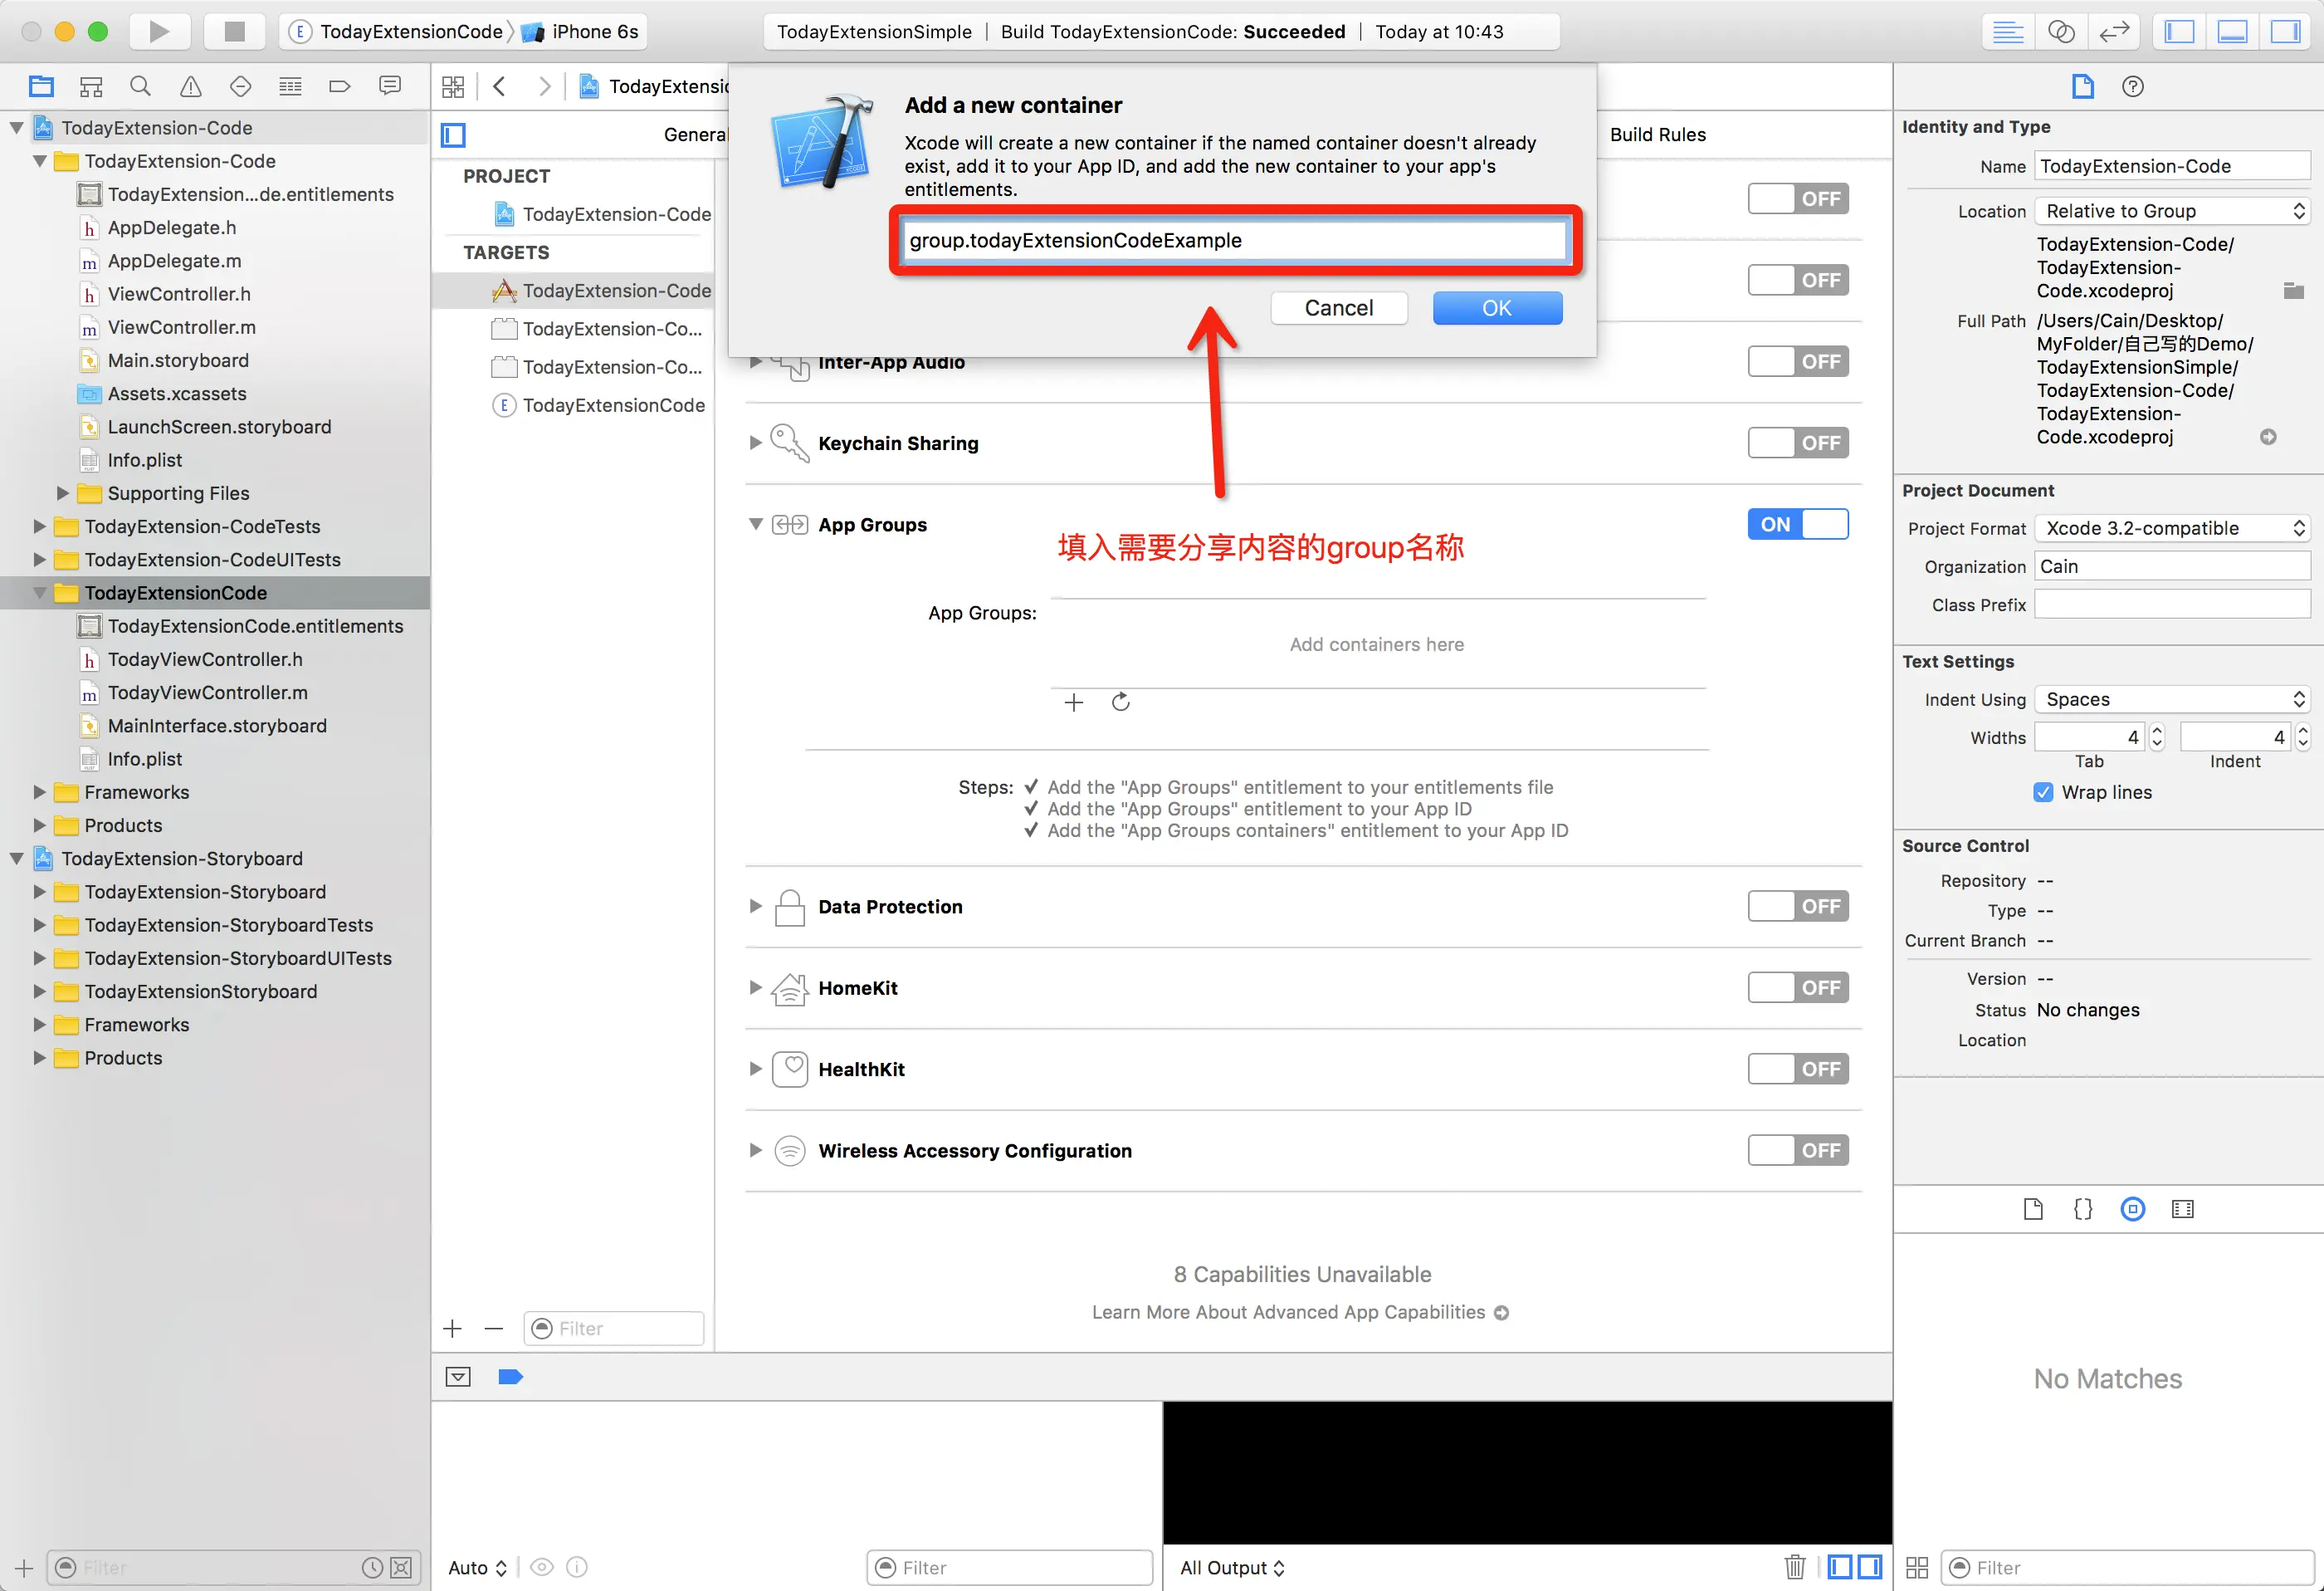Expand the TodayExtension-CodeTests folder
This screenshot has width=2324, height=1591.
click(x=39, y=526)
